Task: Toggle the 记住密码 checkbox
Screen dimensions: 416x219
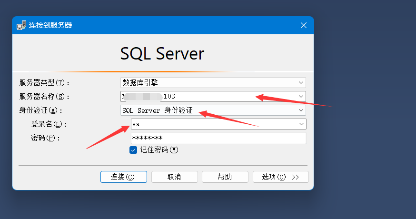Action: [133, 149]
